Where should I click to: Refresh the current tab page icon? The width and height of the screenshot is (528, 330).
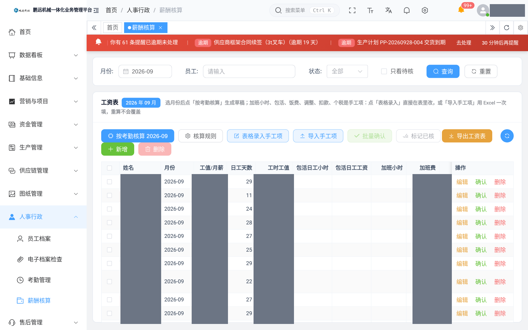pos(507,28)
